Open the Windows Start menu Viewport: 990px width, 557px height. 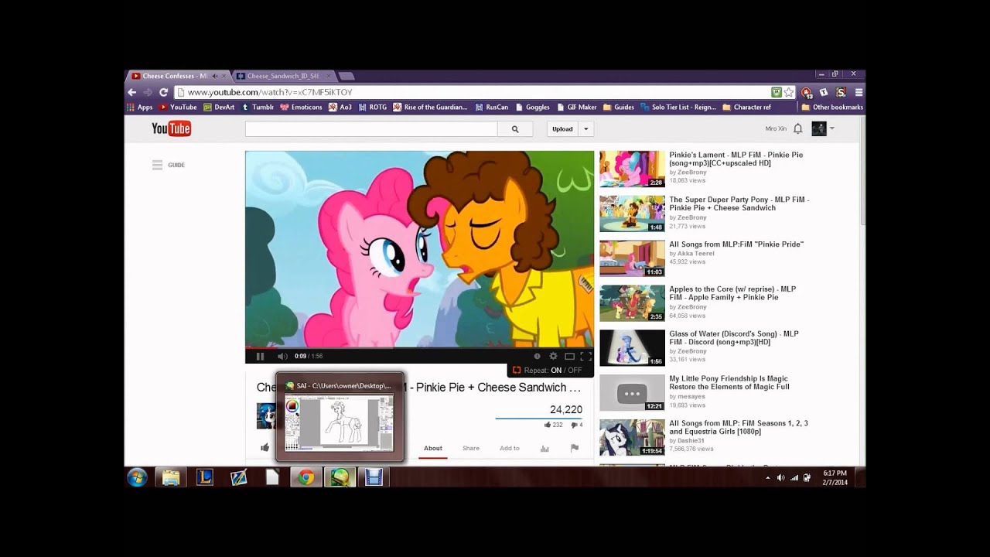click(x=137, y=477)
